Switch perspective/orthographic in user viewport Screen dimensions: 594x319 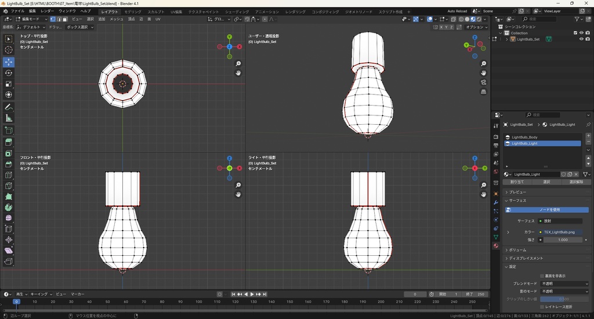[483, 92]
